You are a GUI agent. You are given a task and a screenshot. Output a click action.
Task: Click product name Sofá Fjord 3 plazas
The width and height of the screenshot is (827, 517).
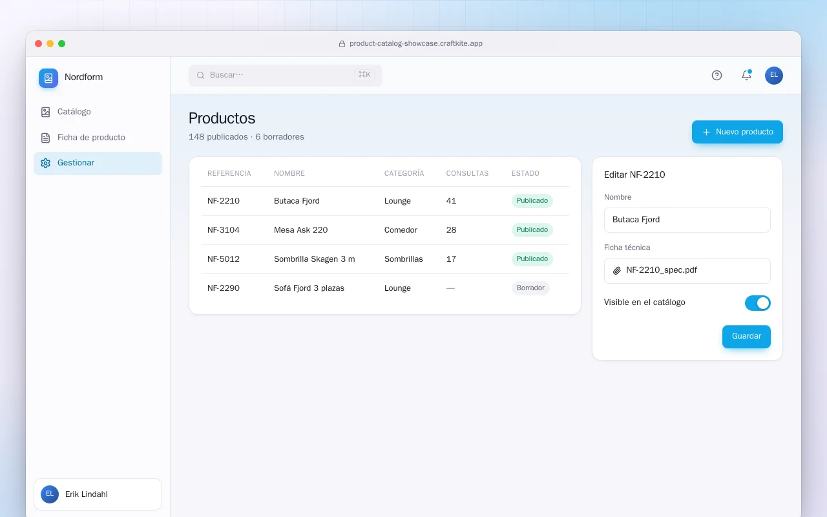309,288
